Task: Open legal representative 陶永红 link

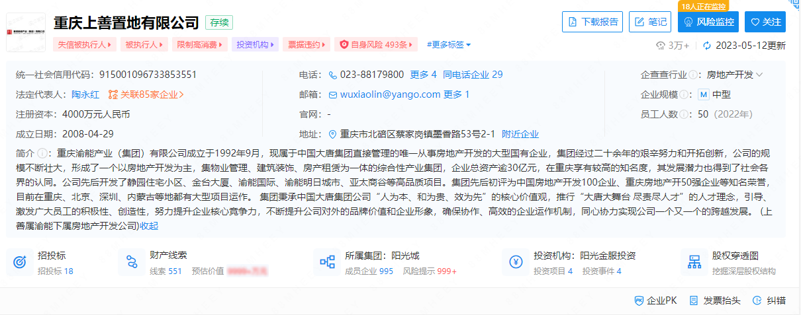Action: pos(85,94)
